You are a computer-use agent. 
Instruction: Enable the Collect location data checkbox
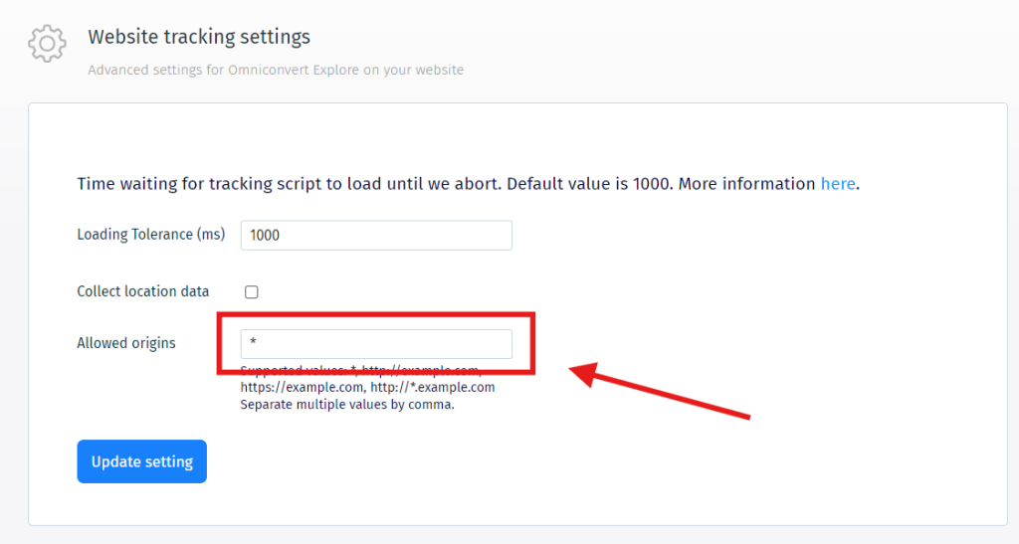(252, 292)
